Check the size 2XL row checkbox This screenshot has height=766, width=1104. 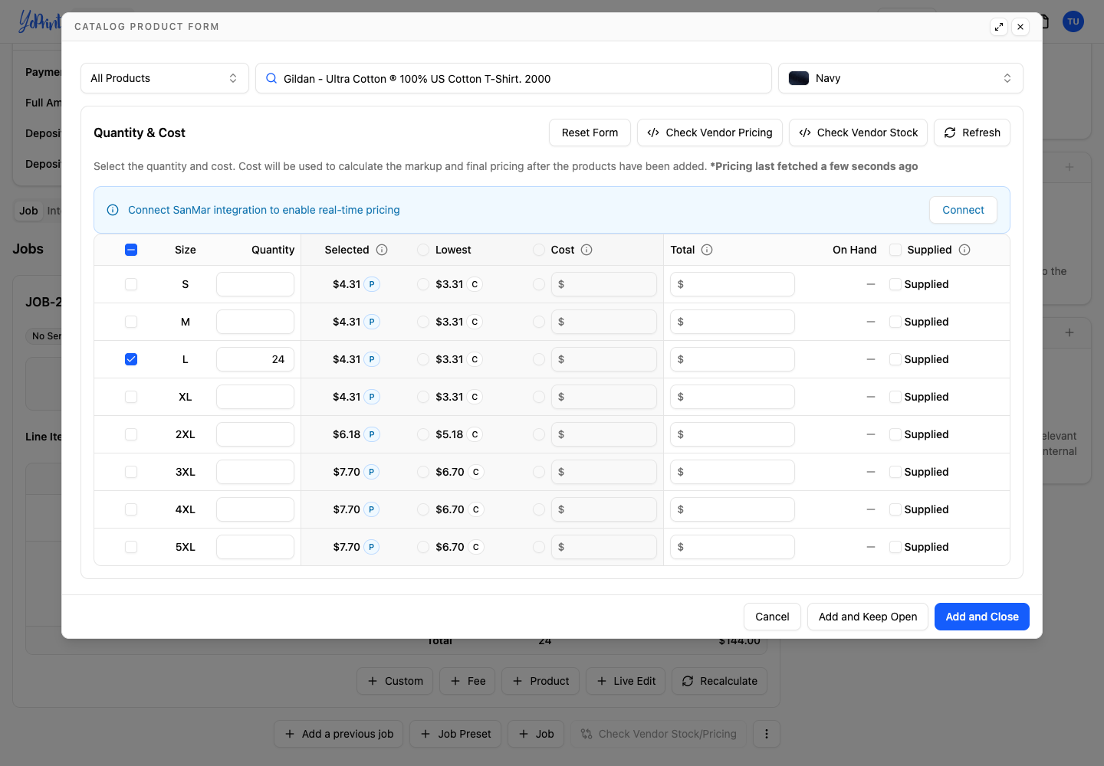point(131,434)
